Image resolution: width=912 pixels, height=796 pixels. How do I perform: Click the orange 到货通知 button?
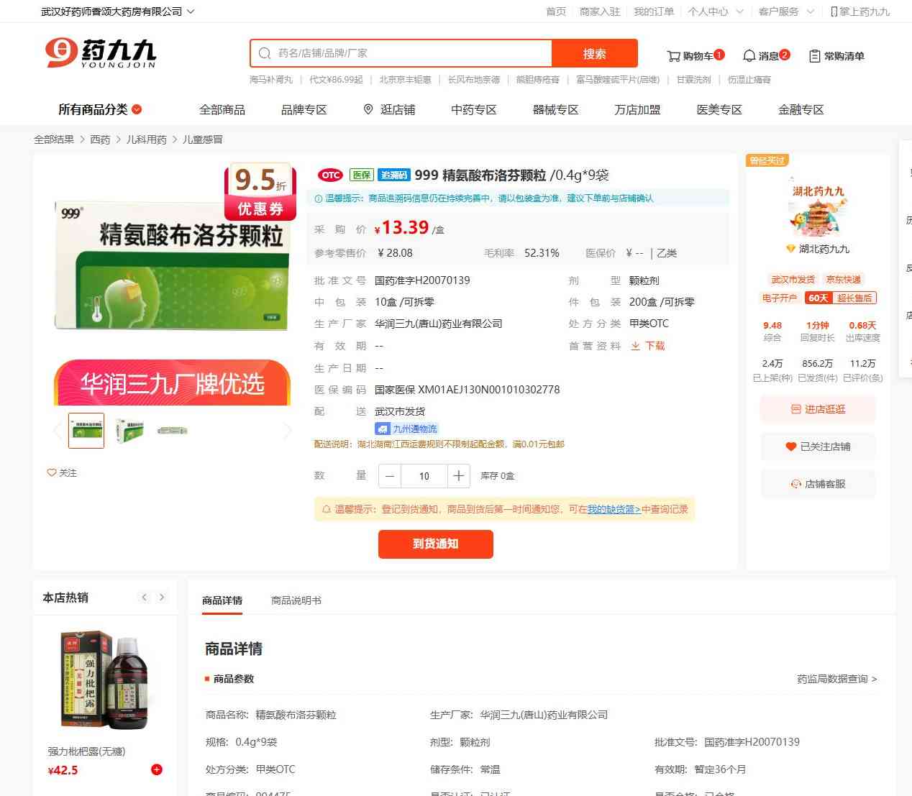(x=435, y=544)
